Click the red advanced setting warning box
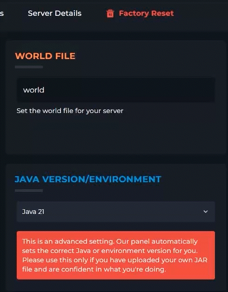This screenshot has width=228, height=292. pyautogui.click(x=116, y=255)
